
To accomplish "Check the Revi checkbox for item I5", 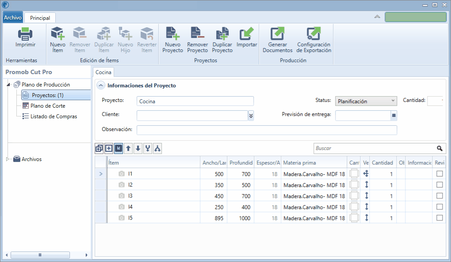I will (x=440, y=218).
